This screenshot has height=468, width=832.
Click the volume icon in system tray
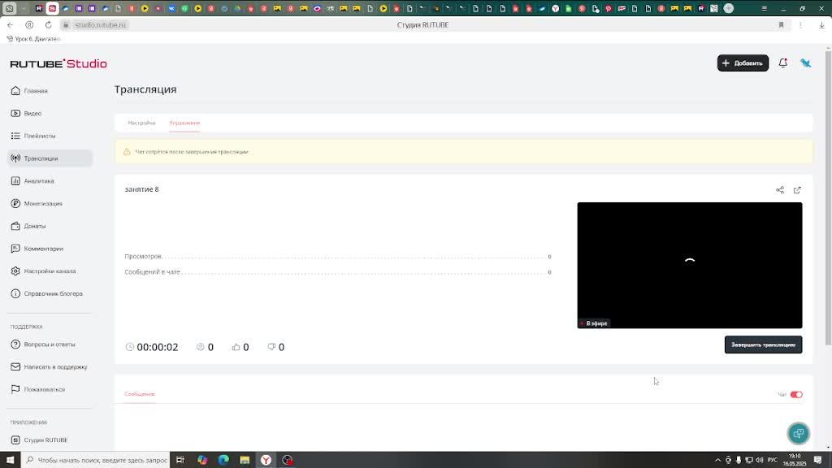tap(760, 460)
